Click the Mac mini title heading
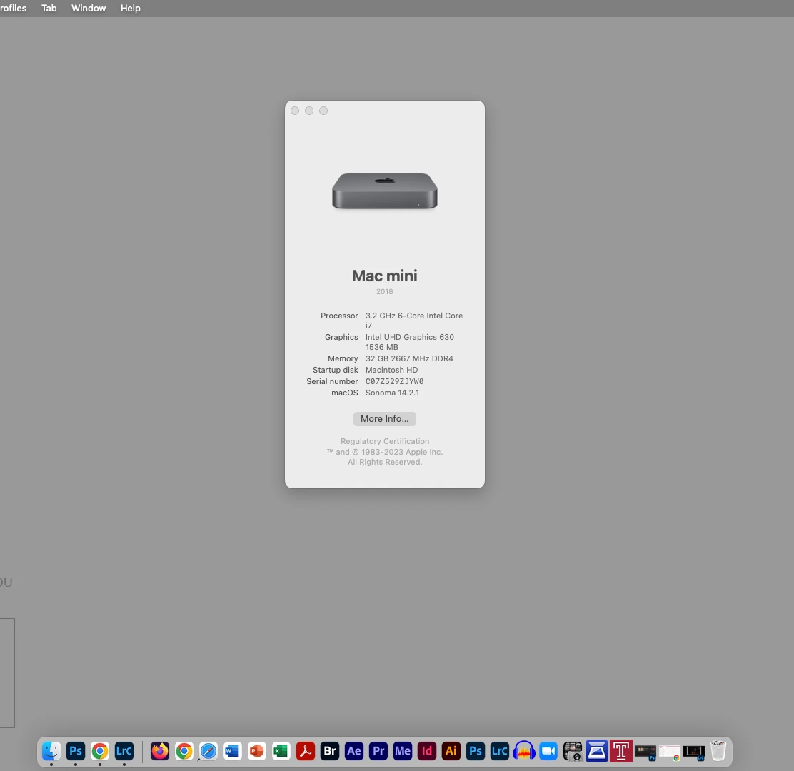794x771 pixels. click(x=385, y=276)
